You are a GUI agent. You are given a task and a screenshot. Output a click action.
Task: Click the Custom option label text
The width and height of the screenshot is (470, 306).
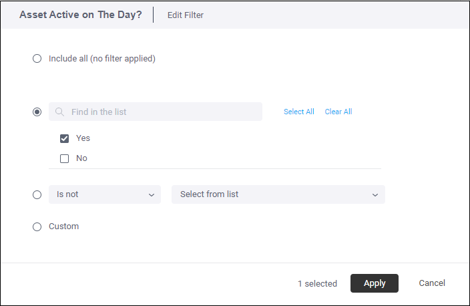(63, 226)
